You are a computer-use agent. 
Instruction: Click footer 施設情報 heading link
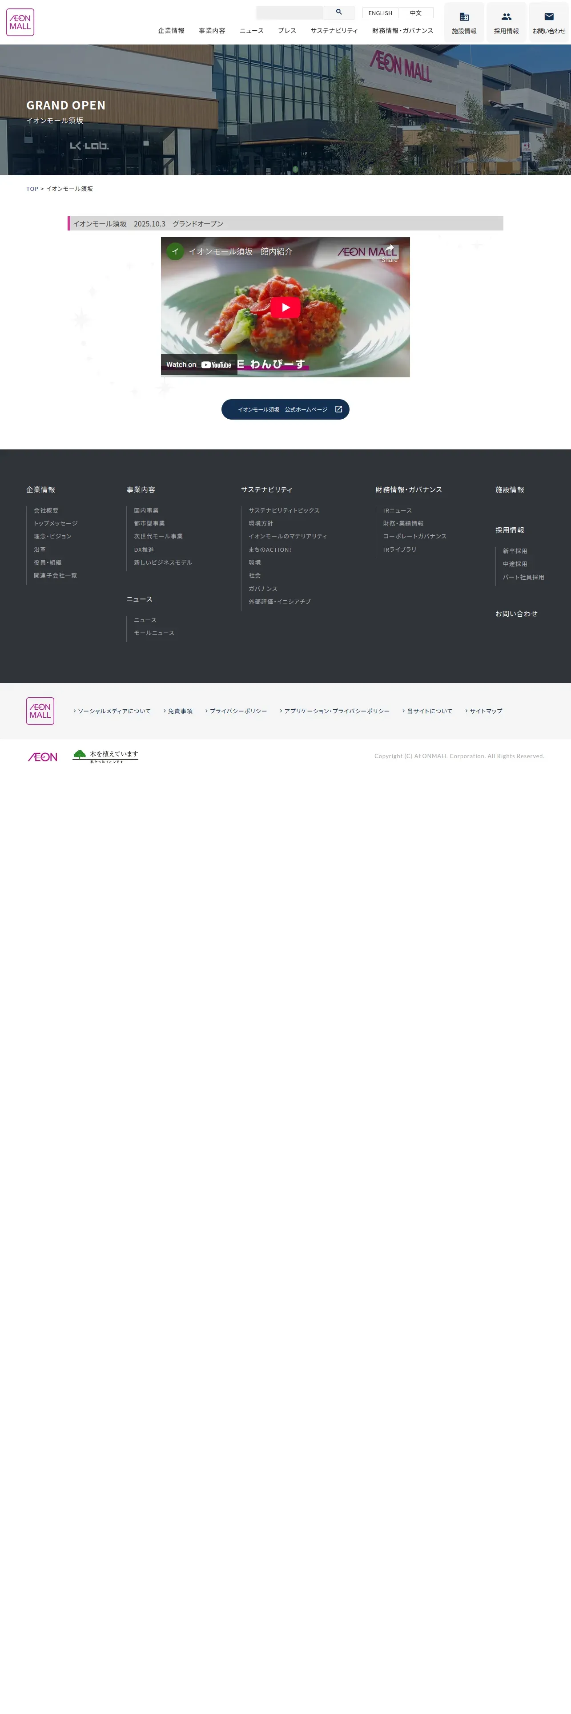click(510, 490)
